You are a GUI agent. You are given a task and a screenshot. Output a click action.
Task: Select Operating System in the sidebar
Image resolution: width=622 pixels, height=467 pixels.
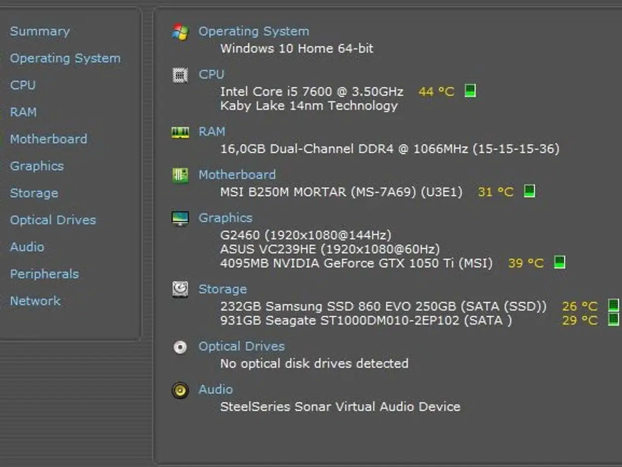coord(65,58)
